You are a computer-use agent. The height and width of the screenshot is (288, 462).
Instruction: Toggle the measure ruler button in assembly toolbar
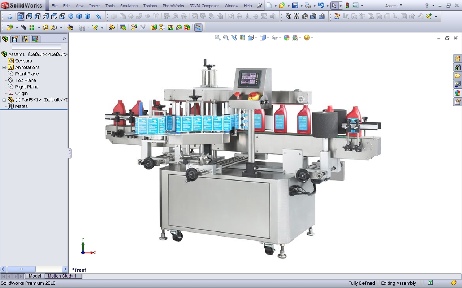click(x=198, y=27)
